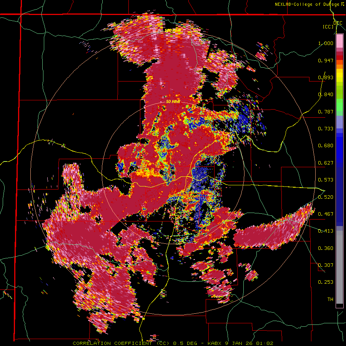346x346 pixels.
Task: Click the 0.627 value on the CC scale
Action: pyautogui.click(x=326, y=163)
